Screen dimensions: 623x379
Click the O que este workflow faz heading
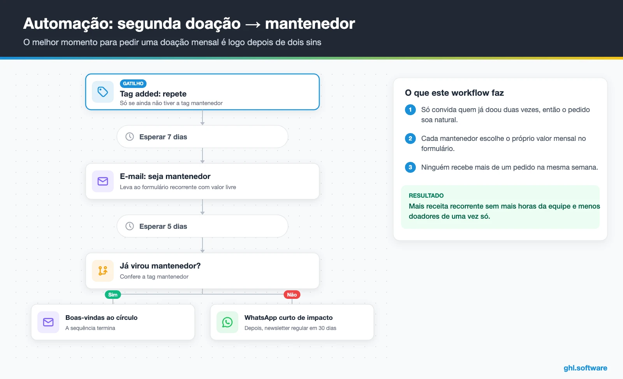click(x=454, y=93)
